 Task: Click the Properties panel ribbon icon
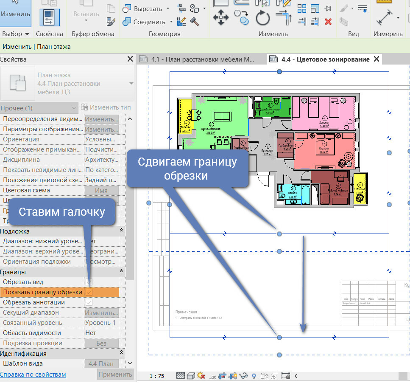pos(49,18)
